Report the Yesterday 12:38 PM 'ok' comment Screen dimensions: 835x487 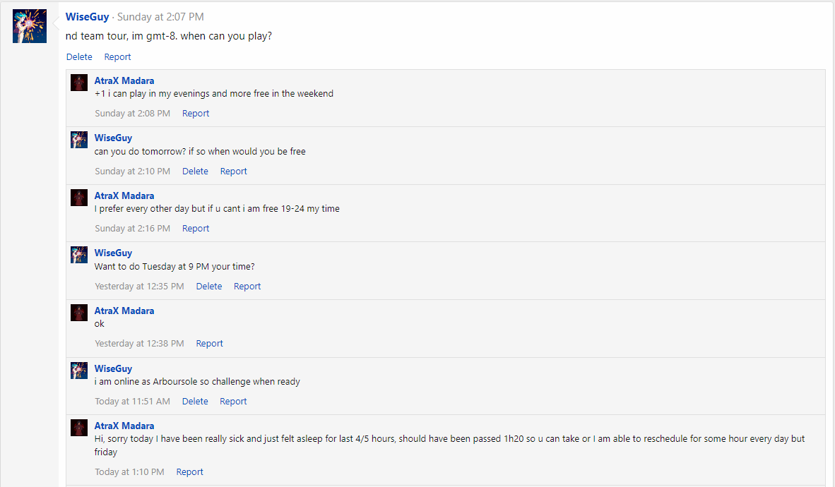209,344
